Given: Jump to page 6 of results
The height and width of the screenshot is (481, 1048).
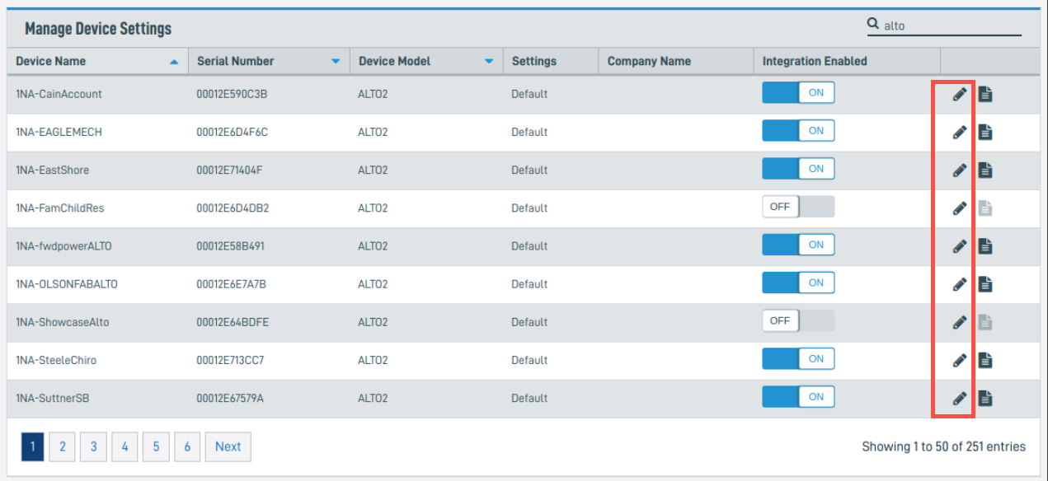Looking at the screenshot, I should point(187,446).
